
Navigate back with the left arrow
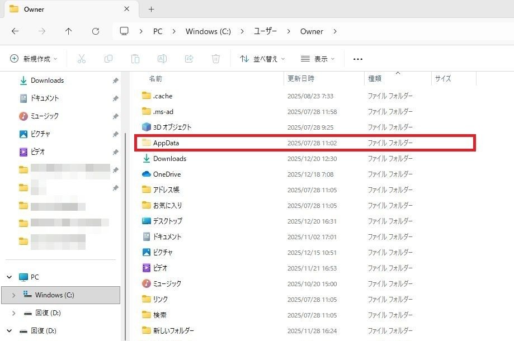tap(15, 31)
